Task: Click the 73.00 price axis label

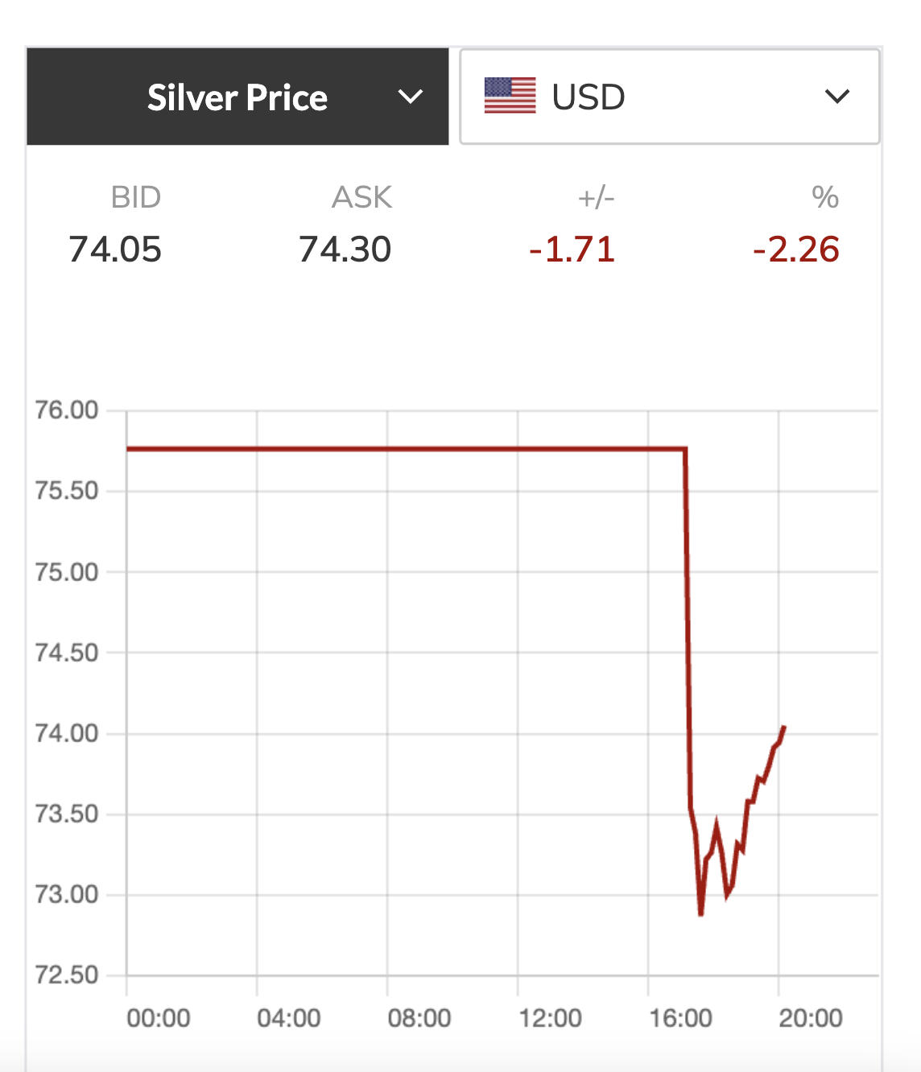Action: tap(66, 894)
